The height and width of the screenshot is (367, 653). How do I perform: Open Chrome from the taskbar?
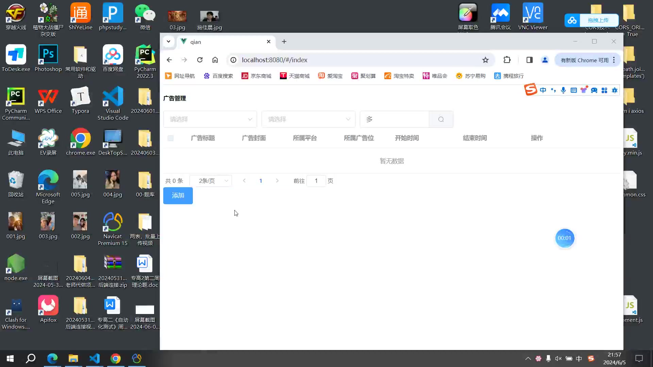pyautogui.click(x=116, y=359)
